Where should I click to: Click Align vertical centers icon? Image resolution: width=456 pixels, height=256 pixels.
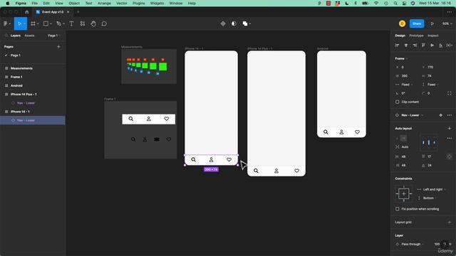tap(432, 46)
